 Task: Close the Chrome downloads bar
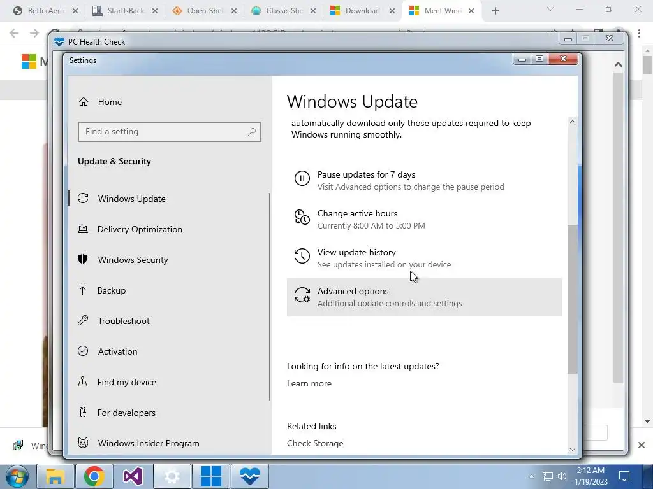[642, 445]
